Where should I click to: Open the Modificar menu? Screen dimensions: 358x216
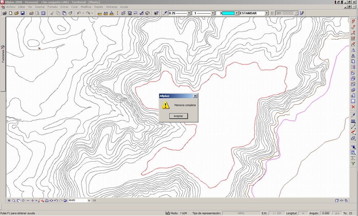pyautogui.click(x=86, y=7)
